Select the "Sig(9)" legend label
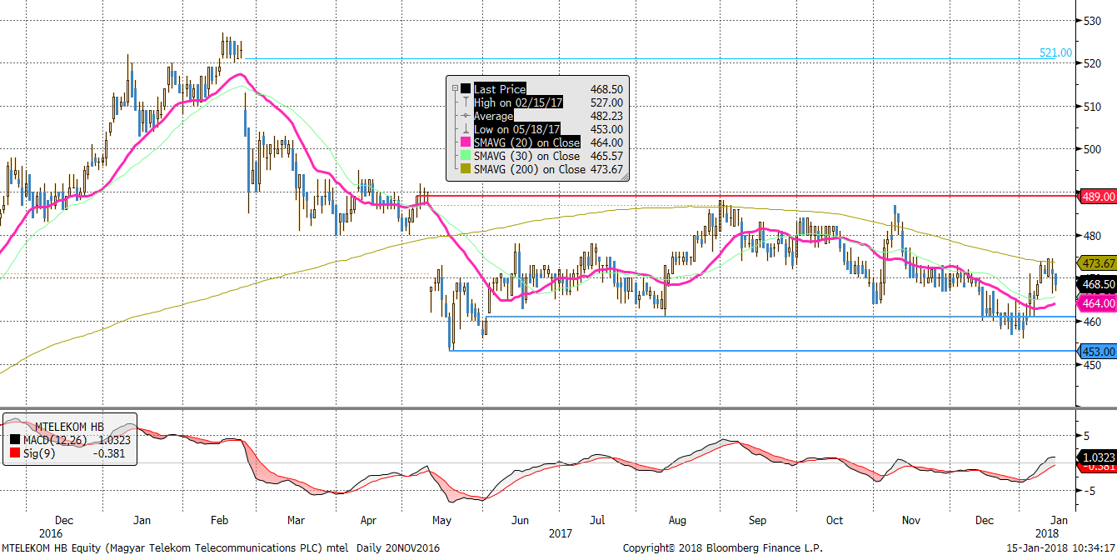The image size is (1117, 555). 40,453
